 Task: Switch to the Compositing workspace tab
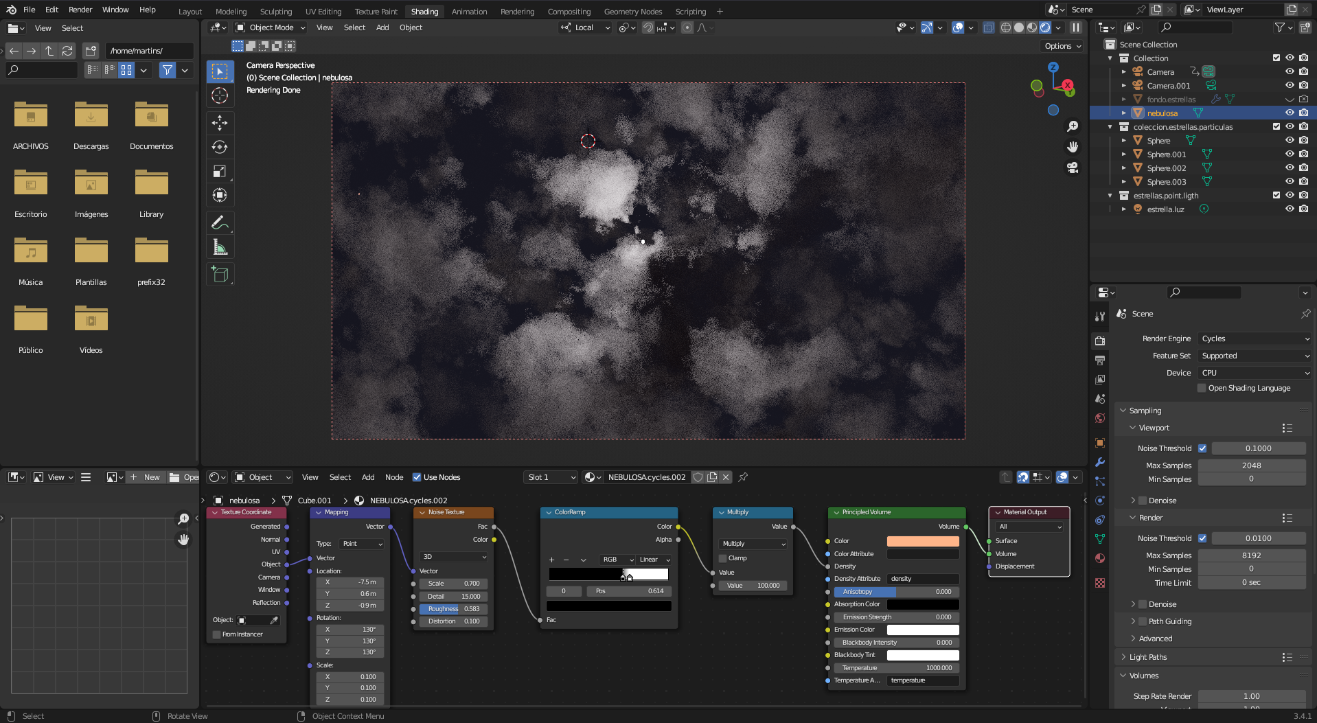point(569,12)
